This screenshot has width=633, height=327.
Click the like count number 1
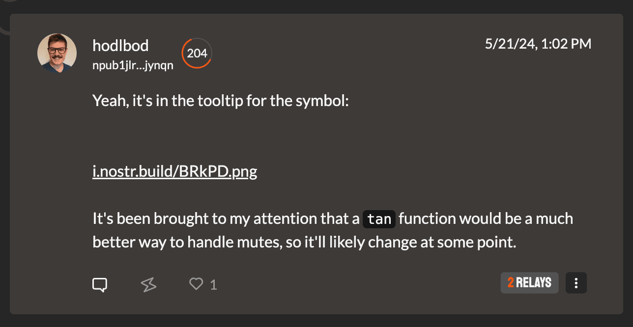pyautogui.click(x=213, y=285)
